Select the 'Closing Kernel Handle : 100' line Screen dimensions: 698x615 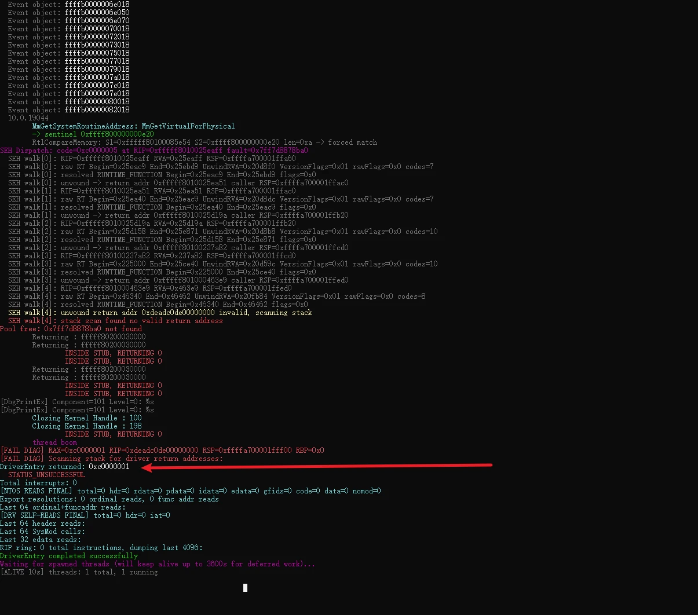pos(87,418)
